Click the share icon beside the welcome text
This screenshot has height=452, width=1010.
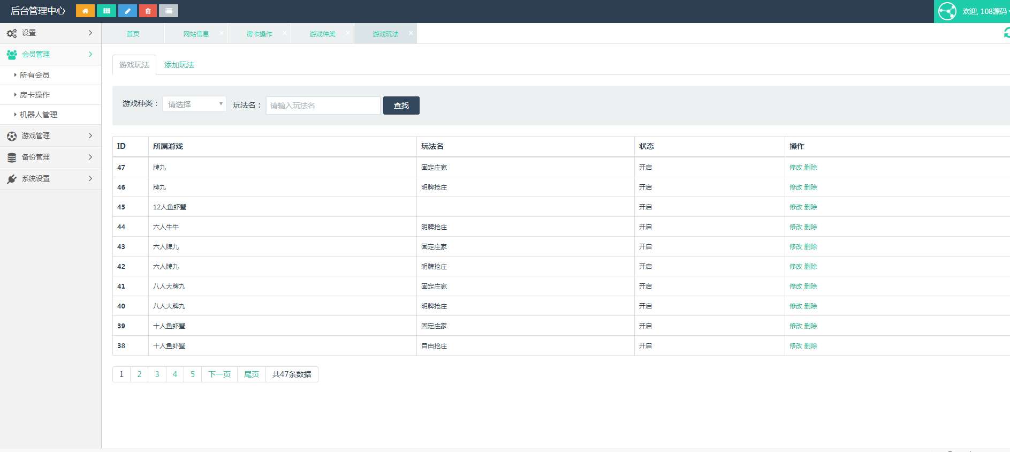pyautogui.click(x=947, y=11)
